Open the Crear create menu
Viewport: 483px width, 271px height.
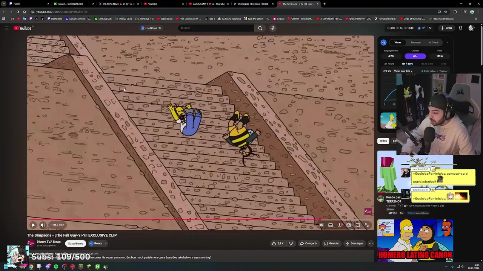446,28
